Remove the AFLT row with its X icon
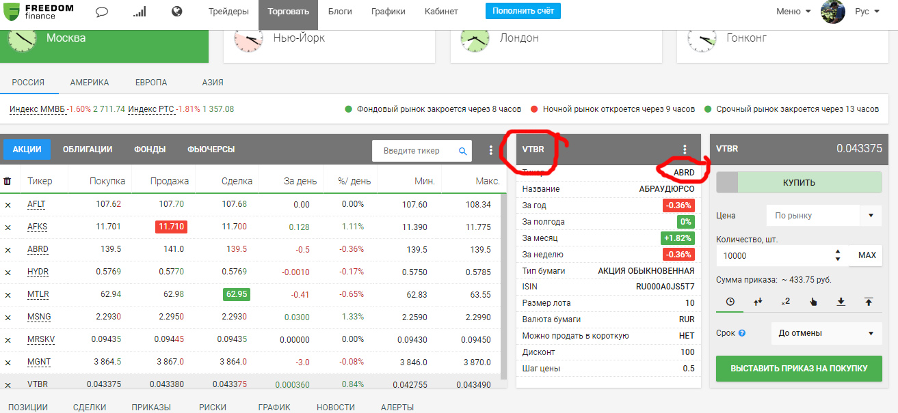The height and width of the screenshot is (413, 898). click(8, 205)
